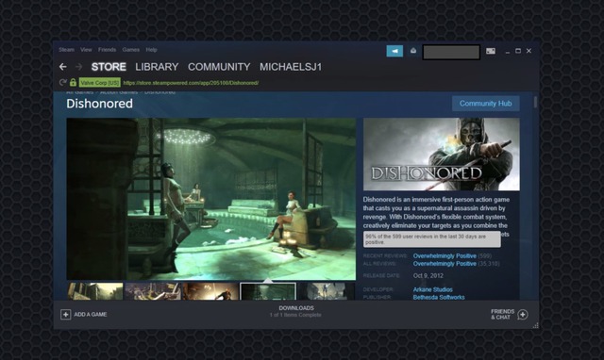Screen dimensions: 604x360
Task: Open the Friends menu in menu bar
Action: click(x=107, y=50)
